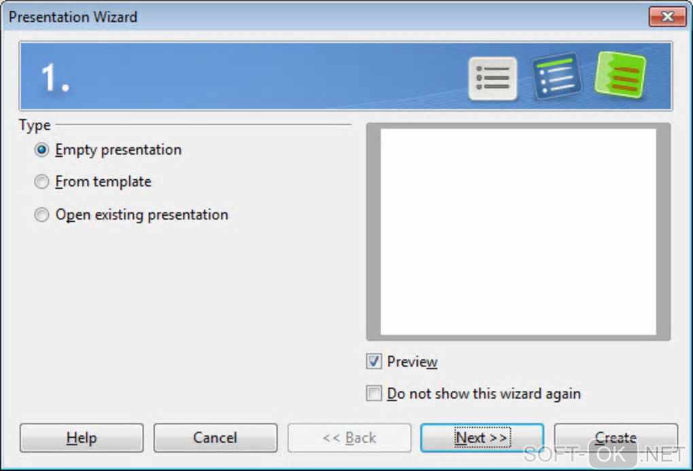Uncheck the Preview checkbox
Viewport: 693px width, 471px height.
(x=374, y=362)
